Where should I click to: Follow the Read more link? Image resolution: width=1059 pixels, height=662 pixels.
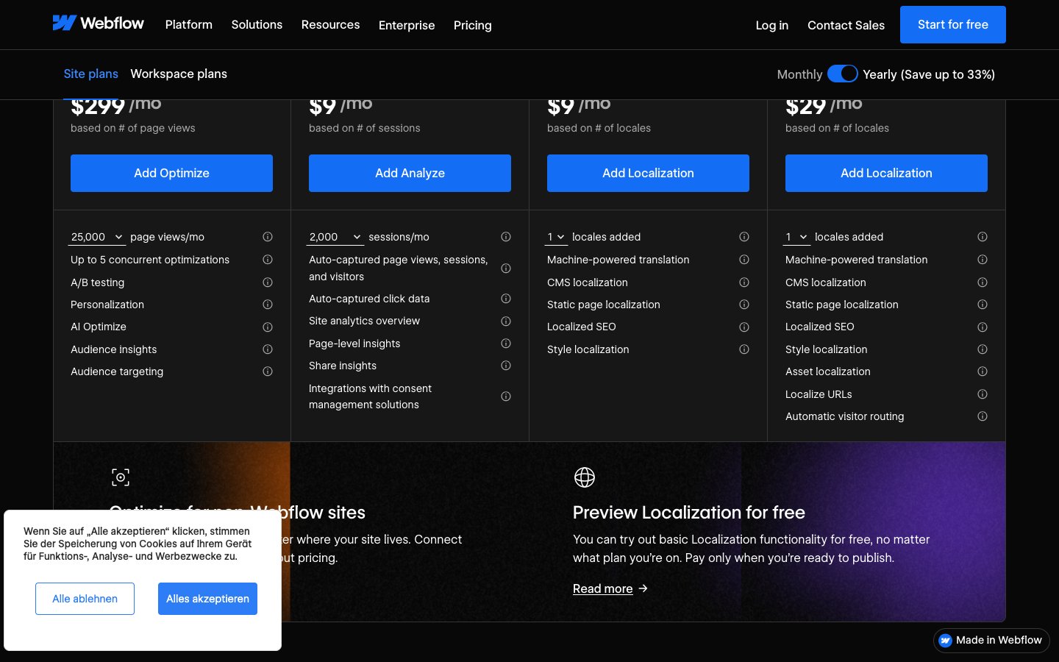pos(603,588)
